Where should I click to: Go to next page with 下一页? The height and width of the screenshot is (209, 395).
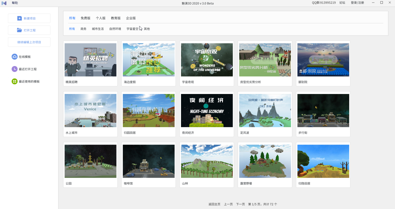tap(240, 204)
